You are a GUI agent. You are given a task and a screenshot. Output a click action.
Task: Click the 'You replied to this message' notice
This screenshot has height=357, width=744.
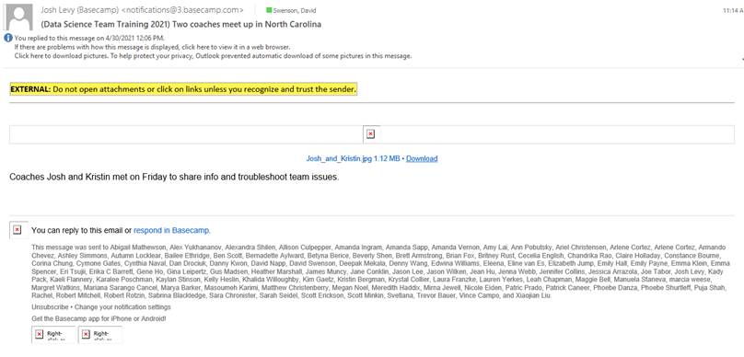[x=89, y=38]
